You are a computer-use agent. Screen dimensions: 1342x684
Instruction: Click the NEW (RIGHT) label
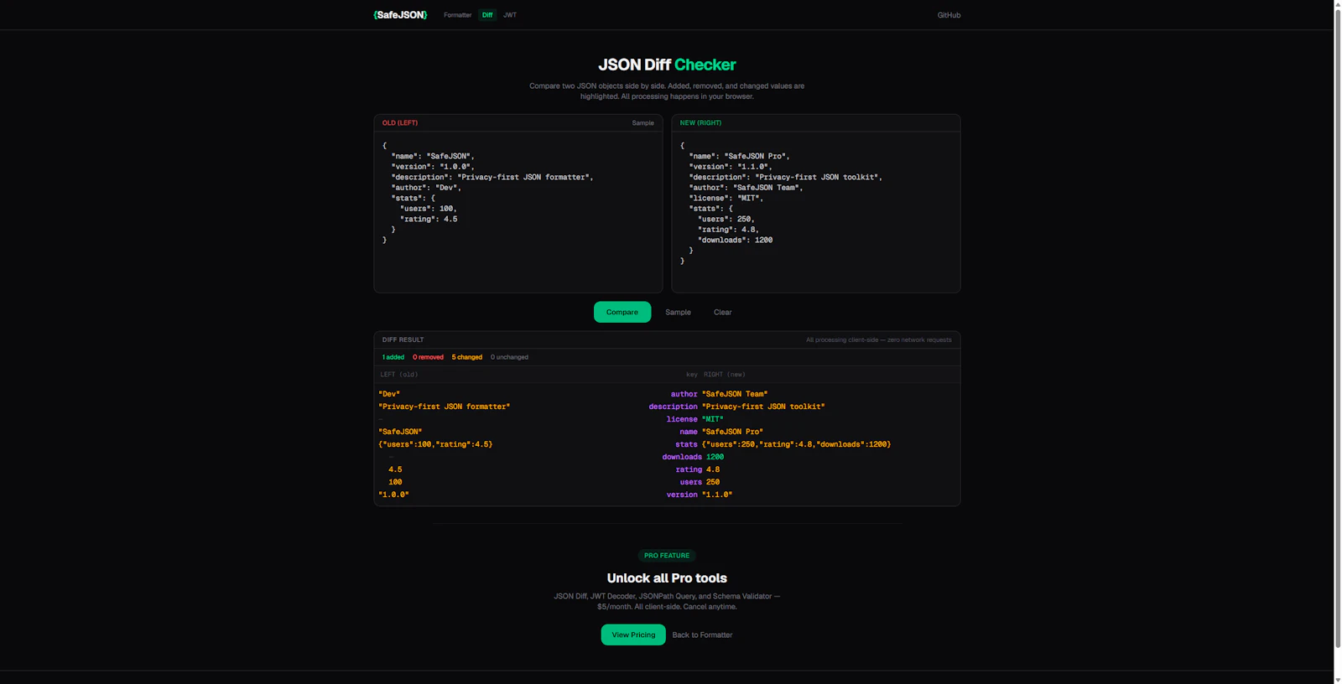coord(700,123)
